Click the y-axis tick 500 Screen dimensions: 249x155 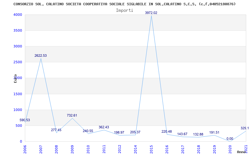point(18,126)
